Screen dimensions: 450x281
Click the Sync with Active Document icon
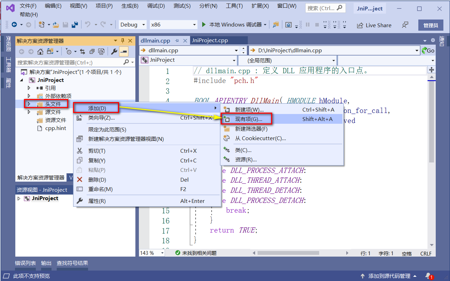[82, 52]
